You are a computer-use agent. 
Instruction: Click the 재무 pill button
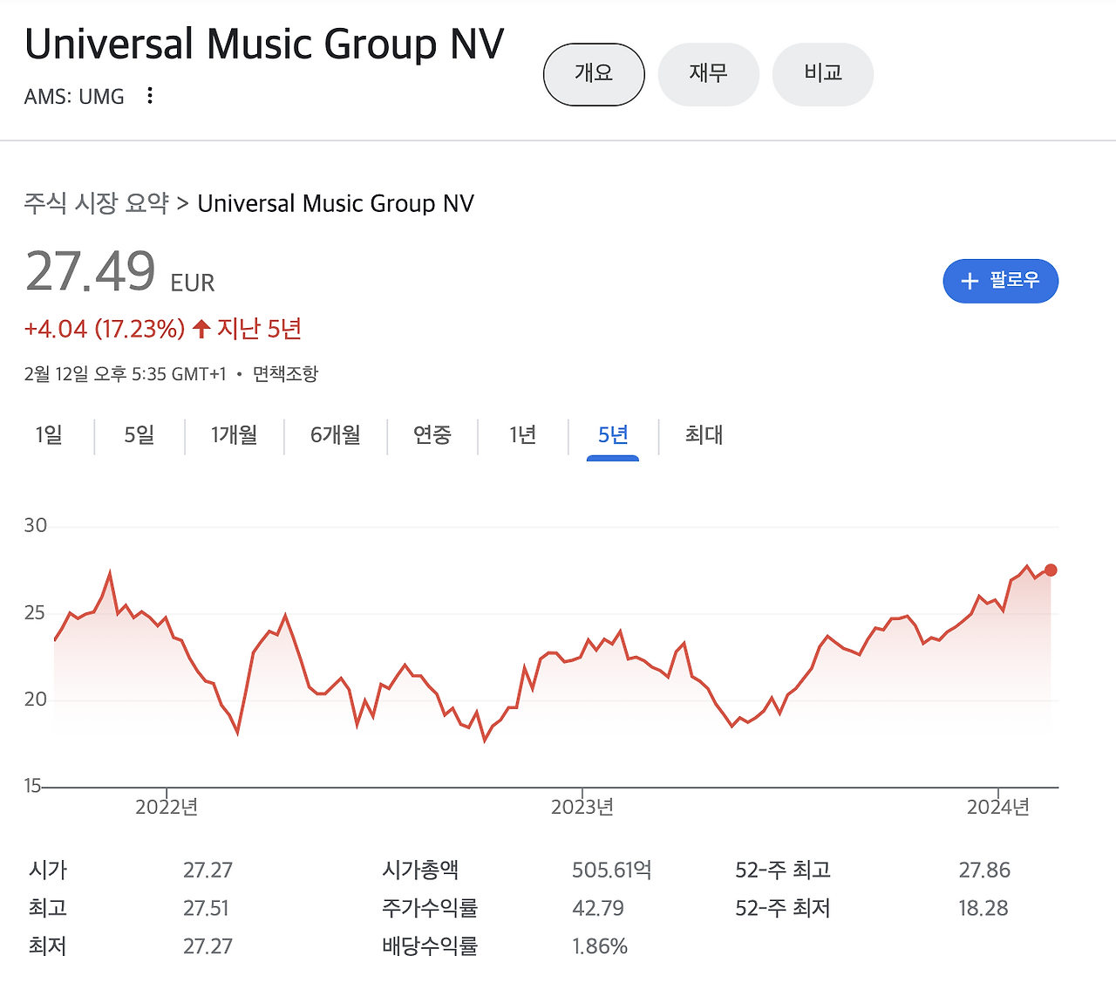(708, 74)
